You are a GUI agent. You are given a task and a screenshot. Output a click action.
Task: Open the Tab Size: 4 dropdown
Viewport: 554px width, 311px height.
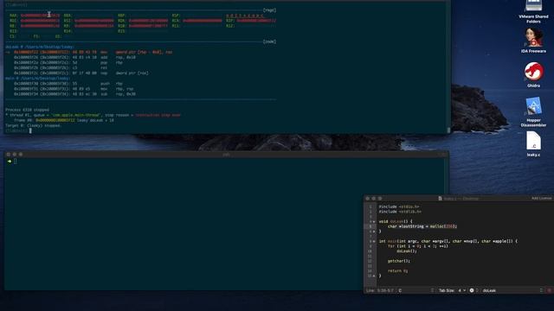pyautogui.click(x=452, y=290)
